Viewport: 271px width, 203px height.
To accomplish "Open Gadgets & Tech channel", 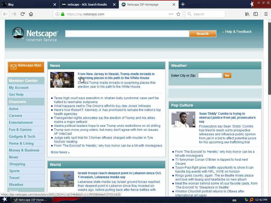I will (x=22, y=136).
